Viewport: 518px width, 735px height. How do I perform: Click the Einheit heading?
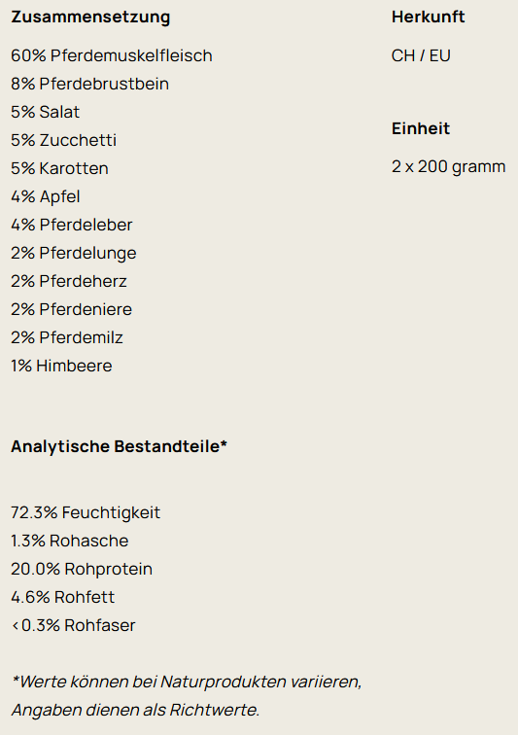click(x=421, y=128)
